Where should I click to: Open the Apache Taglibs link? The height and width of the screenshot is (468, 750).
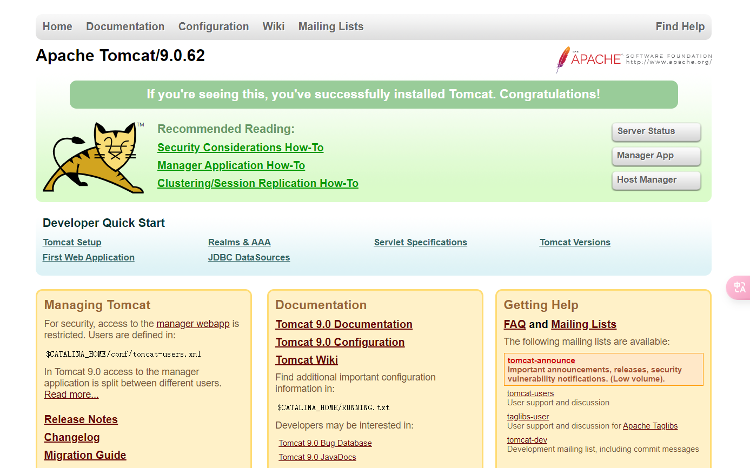point(650,426)
